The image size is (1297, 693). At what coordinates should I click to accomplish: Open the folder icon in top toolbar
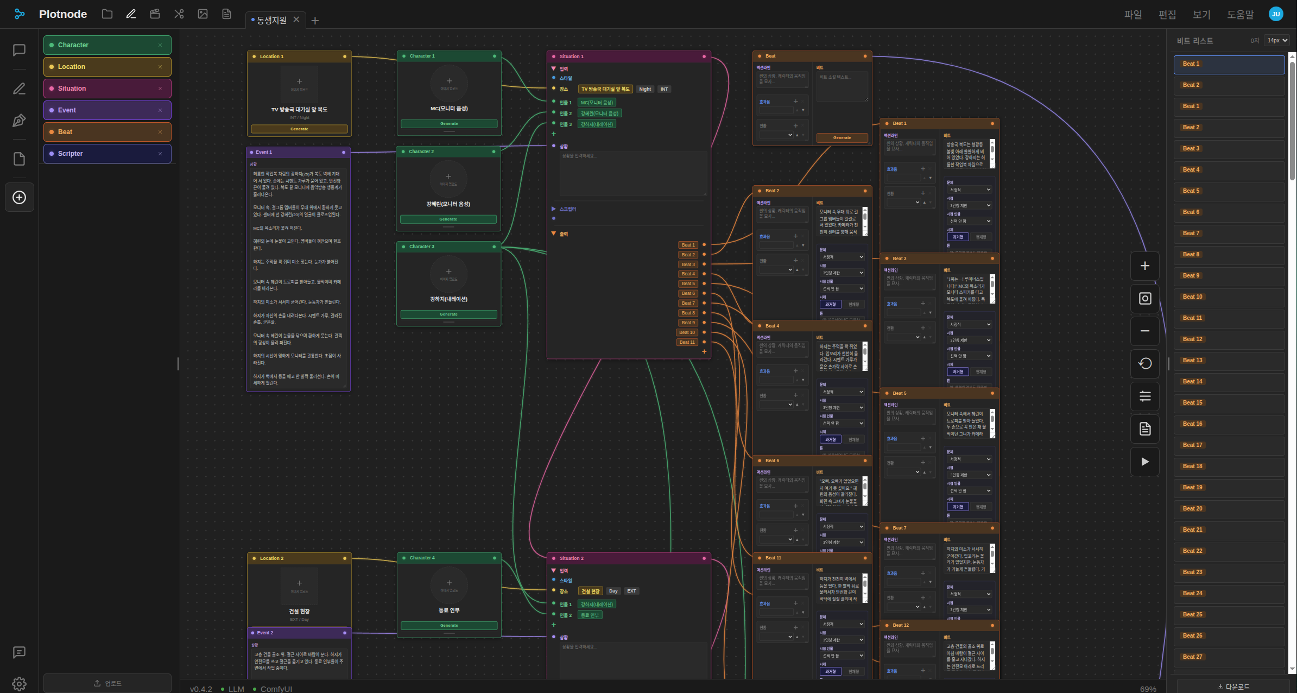pos(107,14)
